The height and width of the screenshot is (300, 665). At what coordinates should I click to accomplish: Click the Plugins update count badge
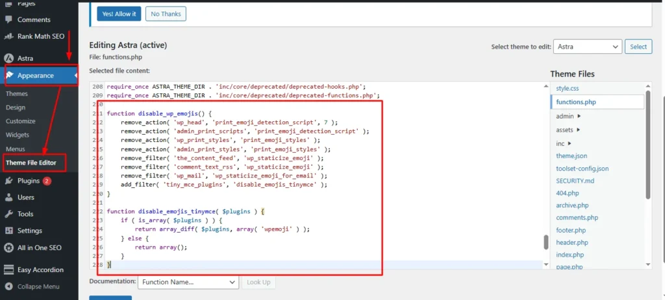click(x=47, y=181)
